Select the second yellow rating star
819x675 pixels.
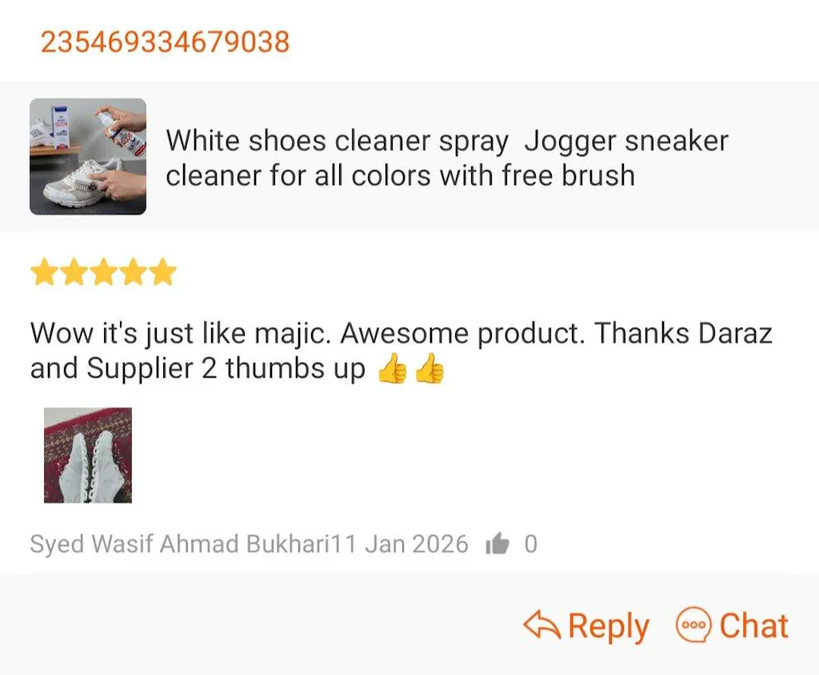[74, 272]
